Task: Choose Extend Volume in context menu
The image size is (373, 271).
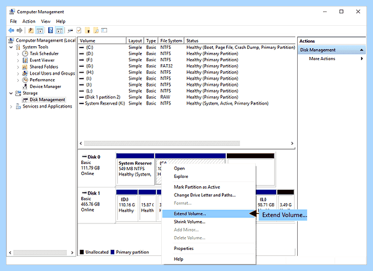Action: pos(208,213)
